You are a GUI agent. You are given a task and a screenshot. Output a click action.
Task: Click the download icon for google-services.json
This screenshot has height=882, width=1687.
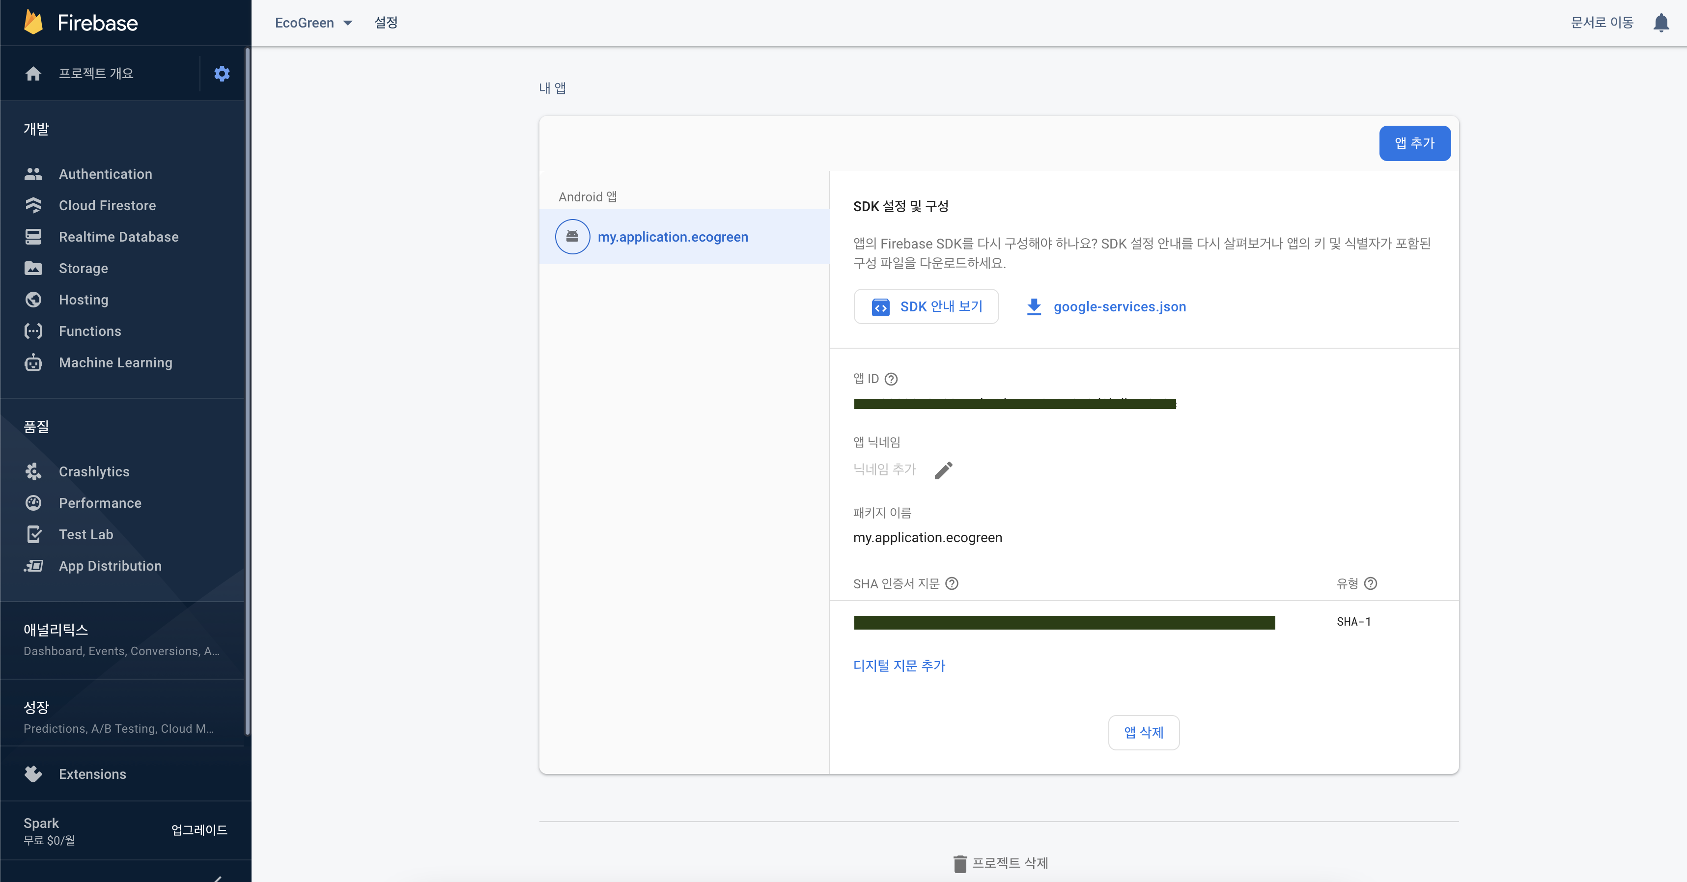[1034, 307]
